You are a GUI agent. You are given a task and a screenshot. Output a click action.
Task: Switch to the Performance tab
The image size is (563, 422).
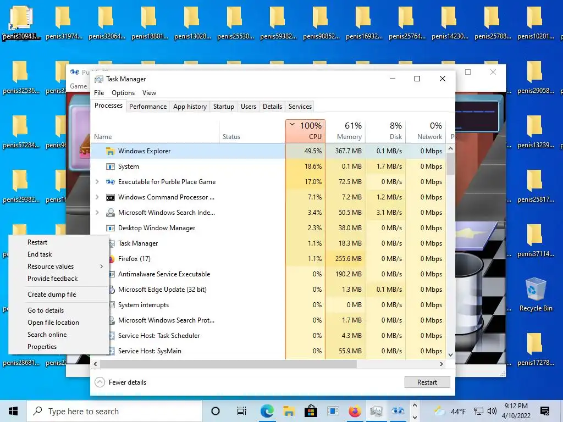(148, 107)
